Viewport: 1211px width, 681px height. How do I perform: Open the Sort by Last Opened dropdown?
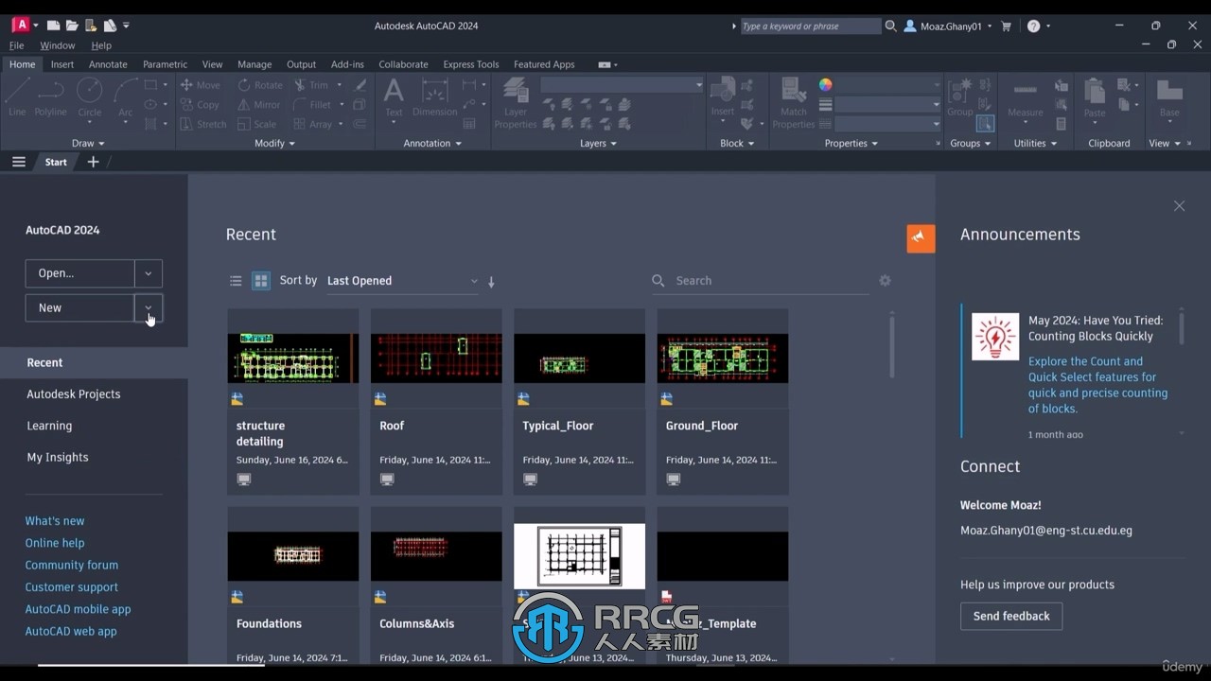[x=402, y=281]
